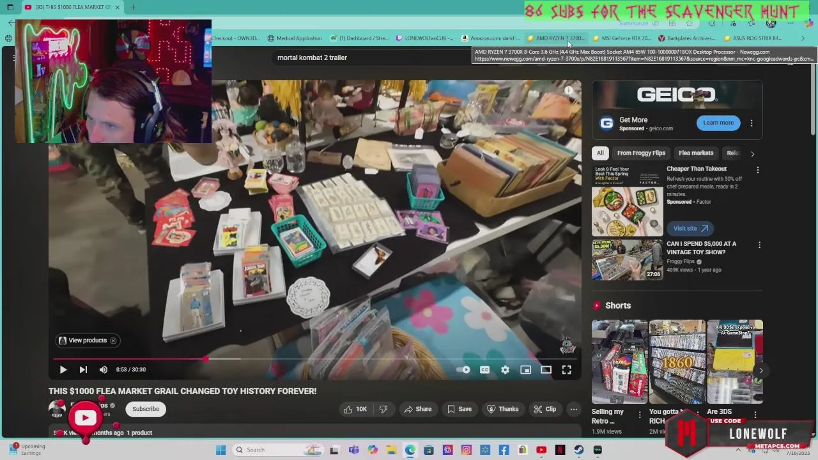Create a Clip of the video

point(545,409)
